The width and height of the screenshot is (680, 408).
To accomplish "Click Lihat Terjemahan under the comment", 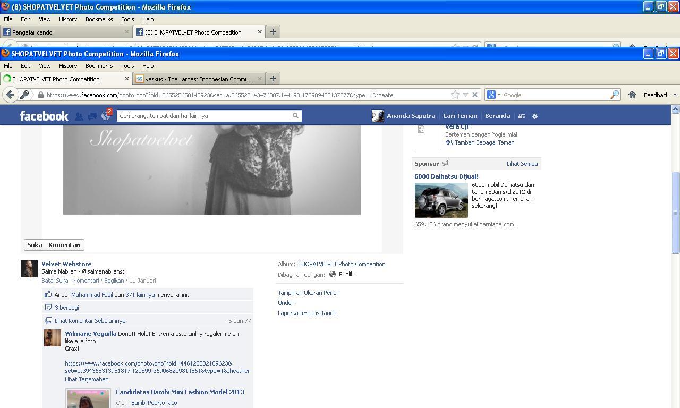I will (87, 379).
